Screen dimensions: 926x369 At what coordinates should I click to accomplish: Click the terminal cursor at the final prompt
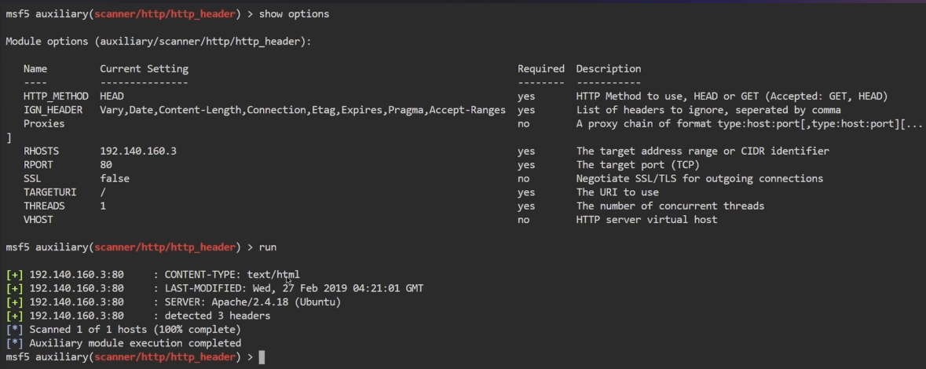coord(262,357)
